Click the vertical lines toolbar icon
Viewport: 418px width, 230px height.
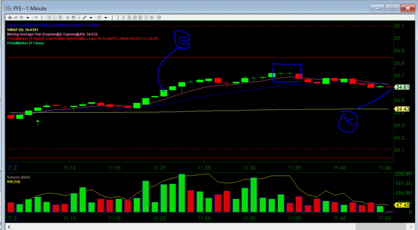point(41,18)
